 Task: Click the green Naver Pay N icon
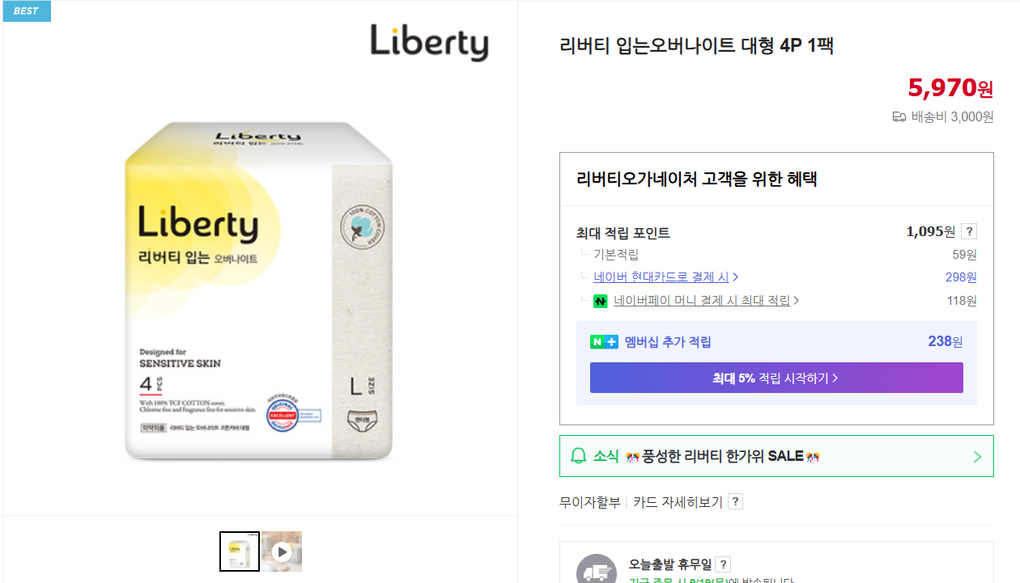click(599, 300)
